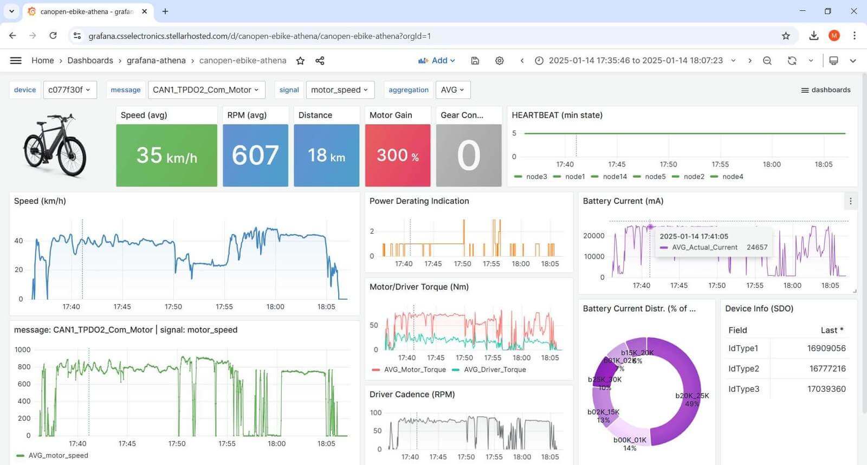Open dashboard settings gear
The height and width of the screenshot is (465, 867).
click(500, 61)
